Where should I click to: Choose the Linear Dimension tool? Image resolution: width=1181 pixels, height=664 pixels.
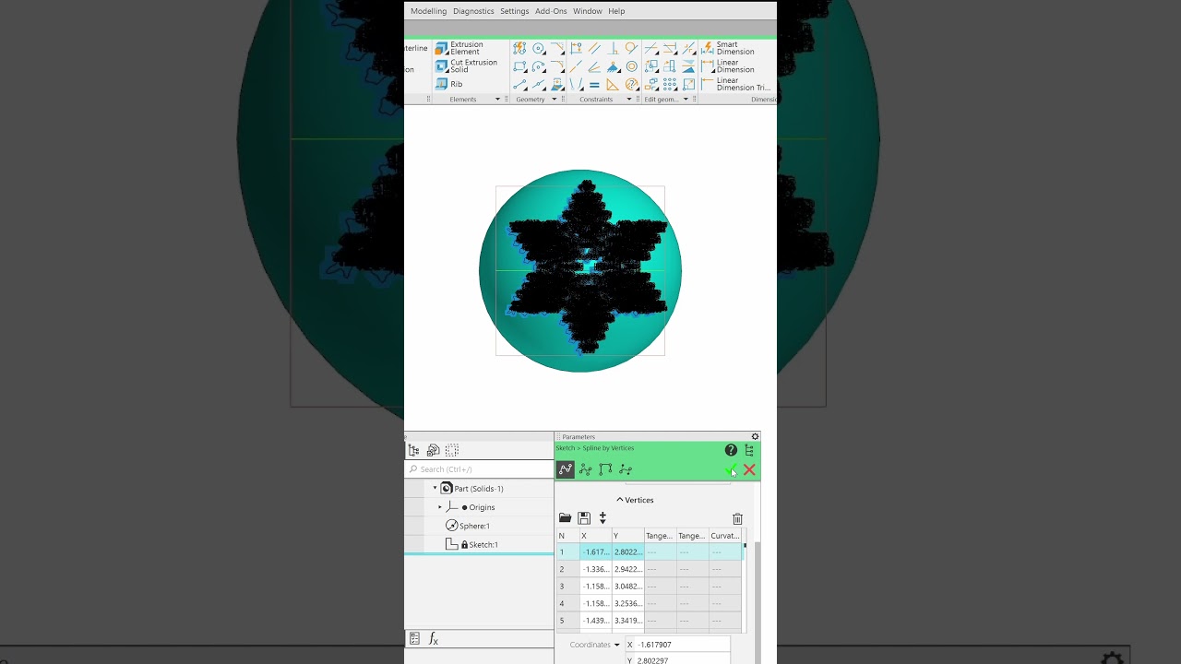pyautogui.click(x=728, y=66)
